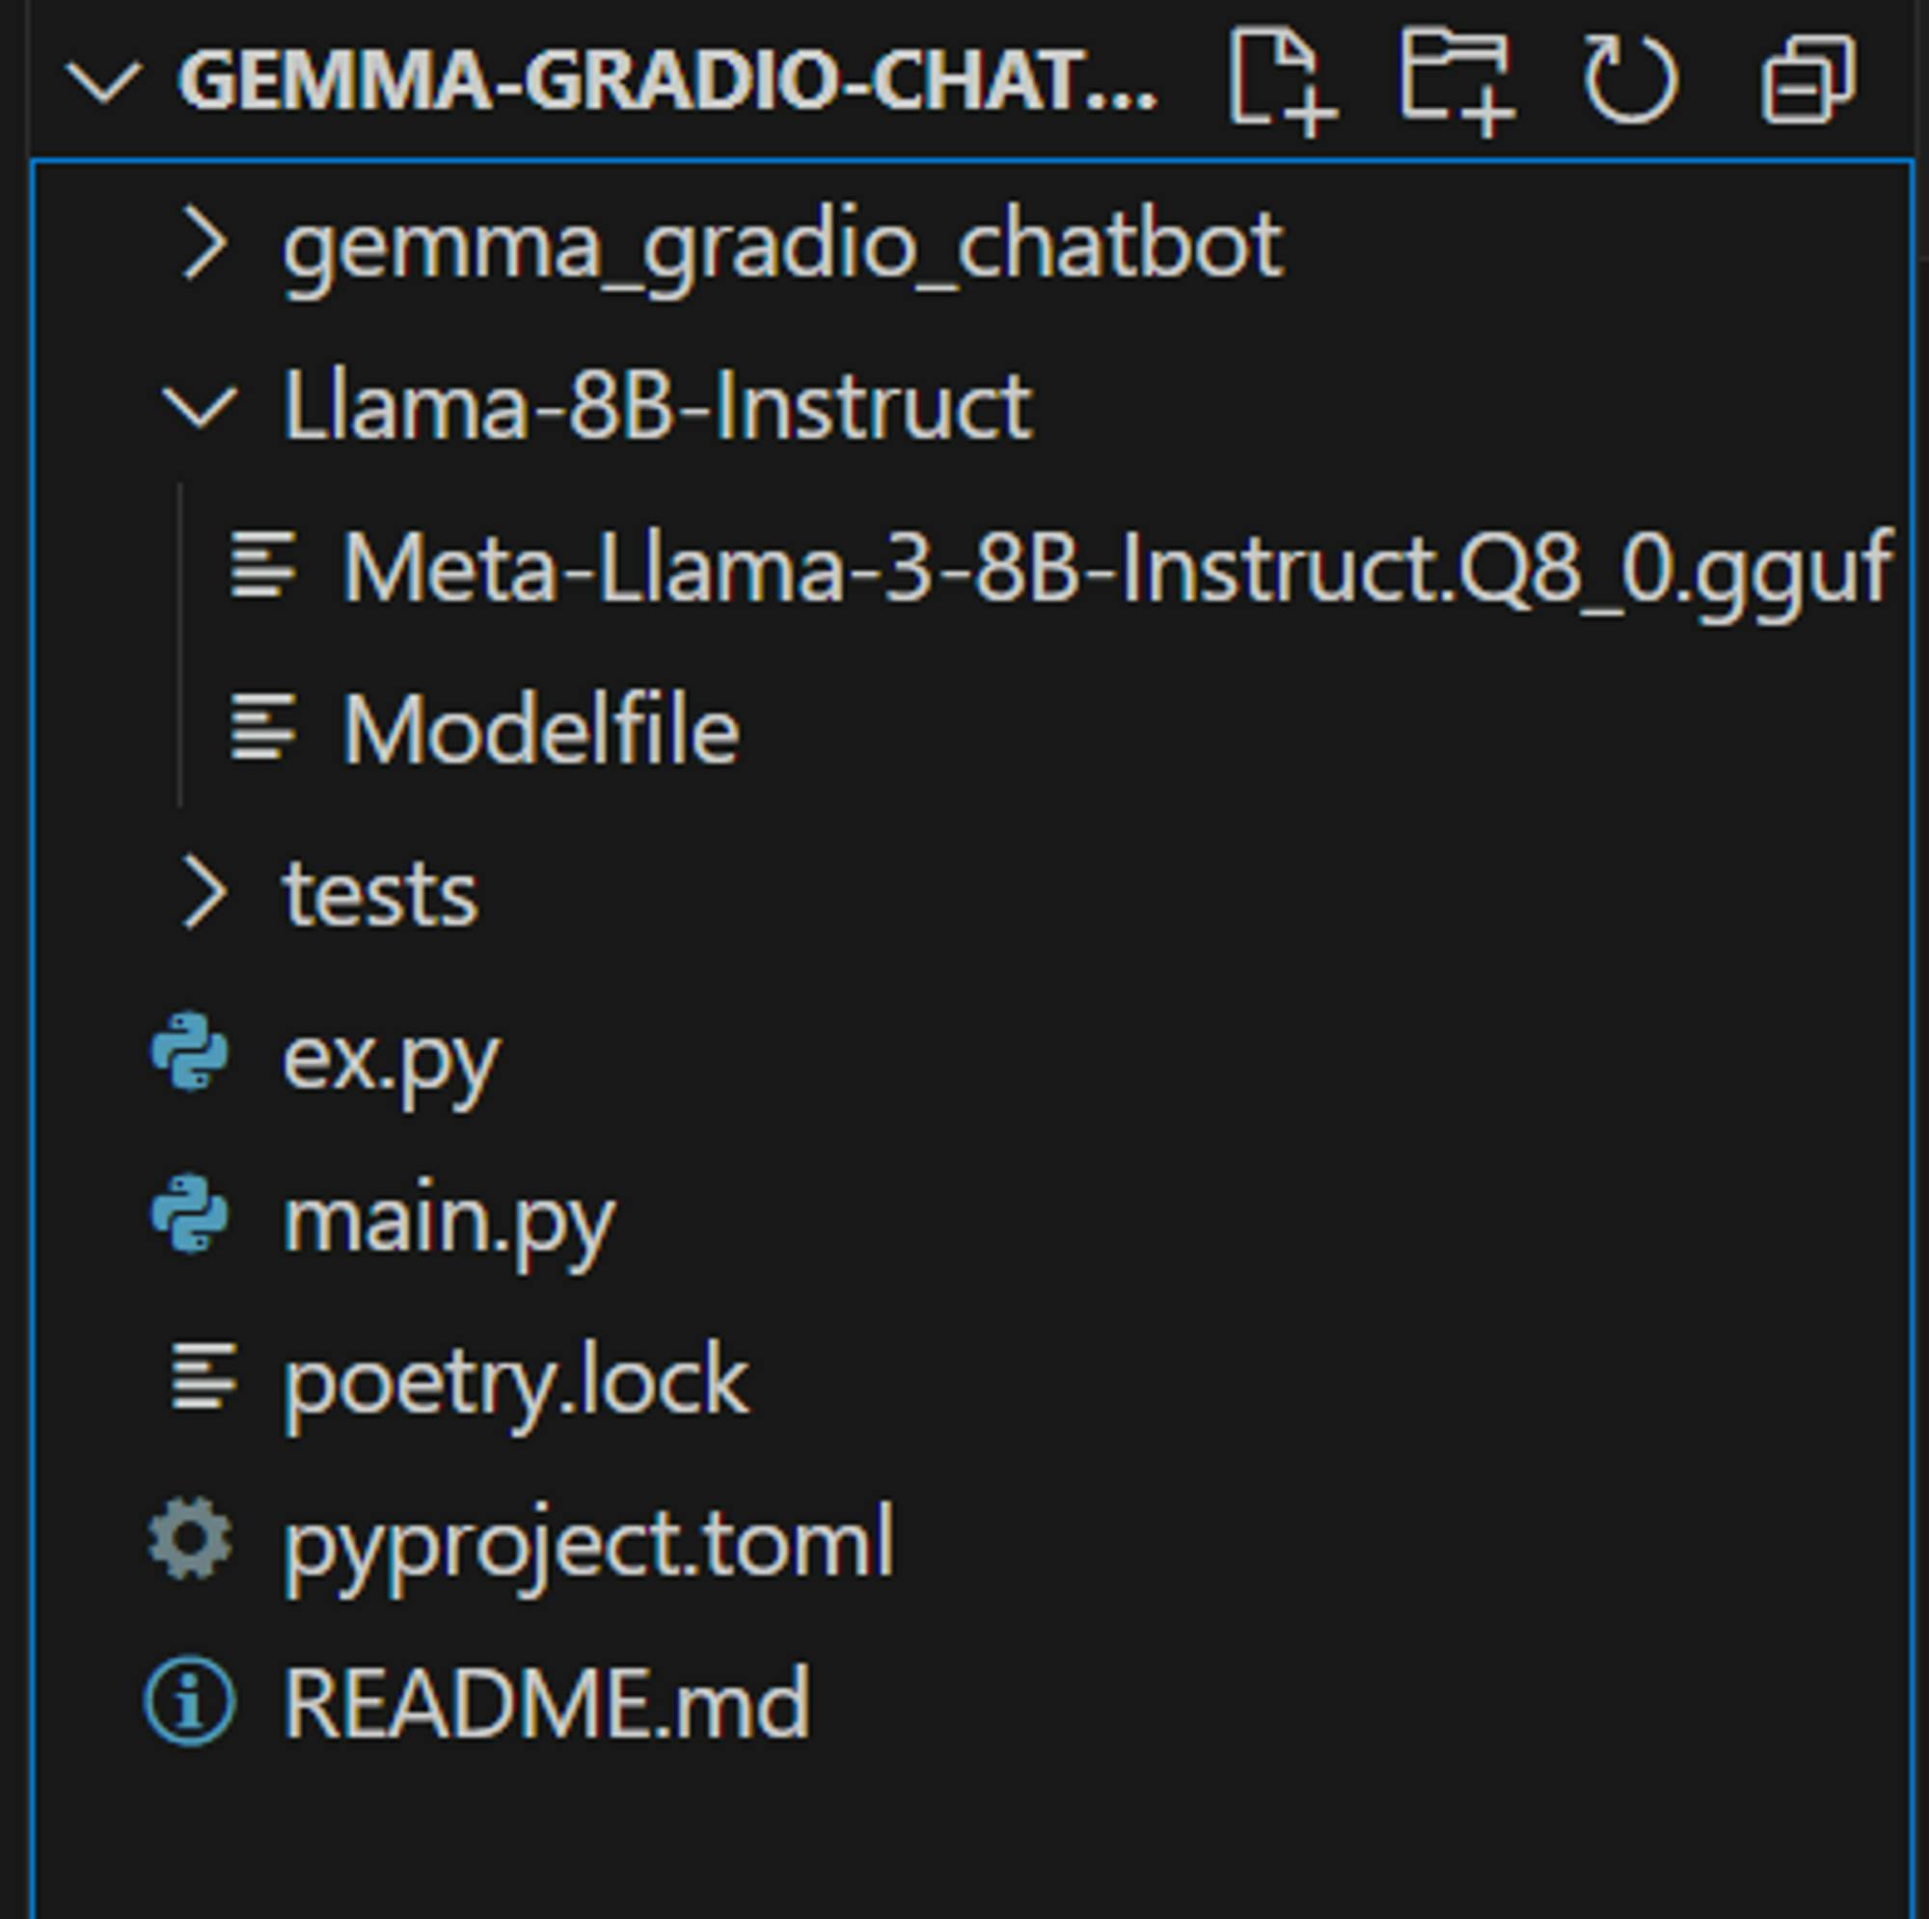Select the ex.py file
The image size is (1929, 1919).
(x=391, y=1056)
